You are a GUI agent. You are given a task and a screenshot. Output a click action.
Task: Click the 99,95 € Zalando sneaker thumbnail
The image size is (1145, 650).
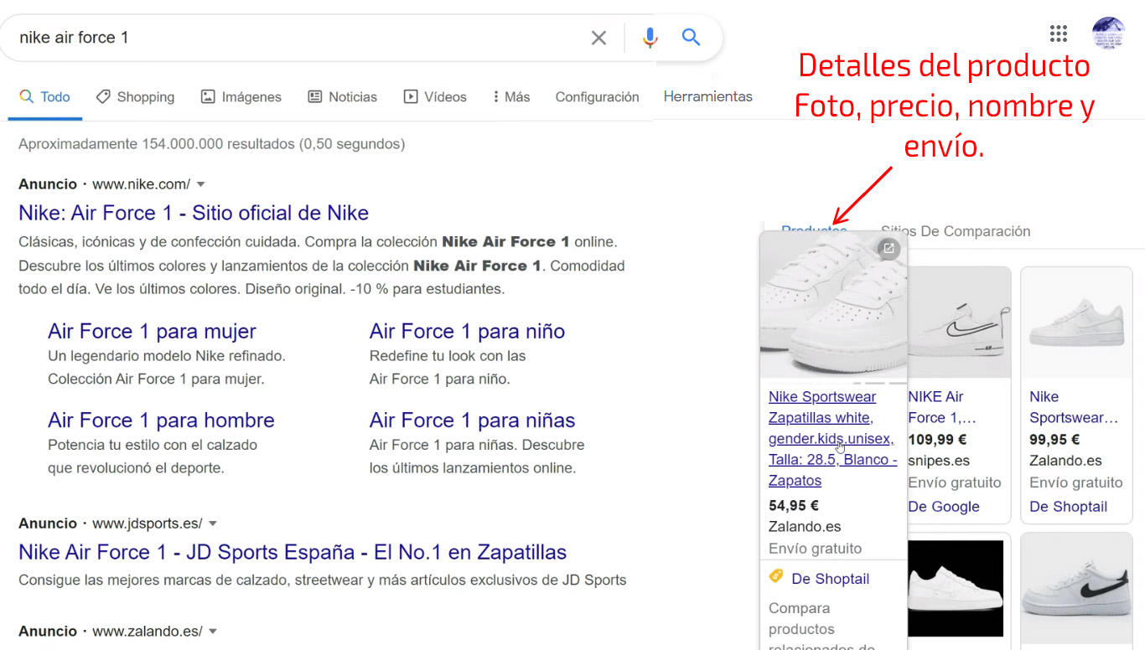[1076, 322]
